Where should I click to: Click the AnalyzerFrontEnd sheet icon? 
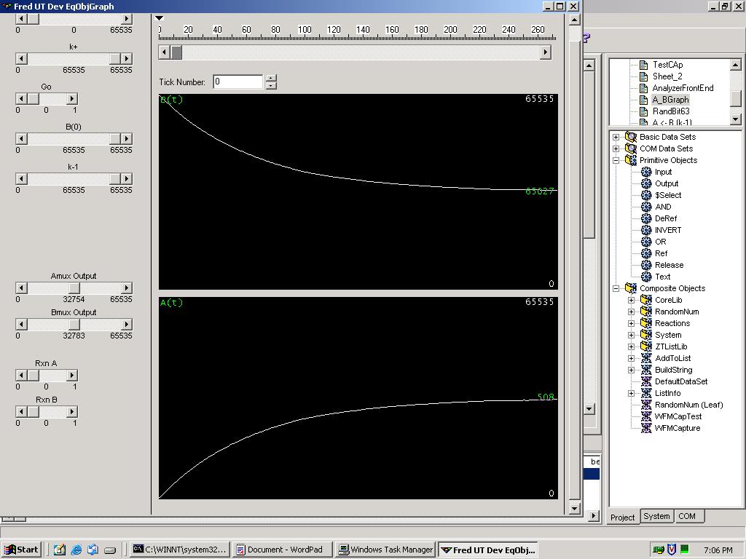click(x=644, y=88)
